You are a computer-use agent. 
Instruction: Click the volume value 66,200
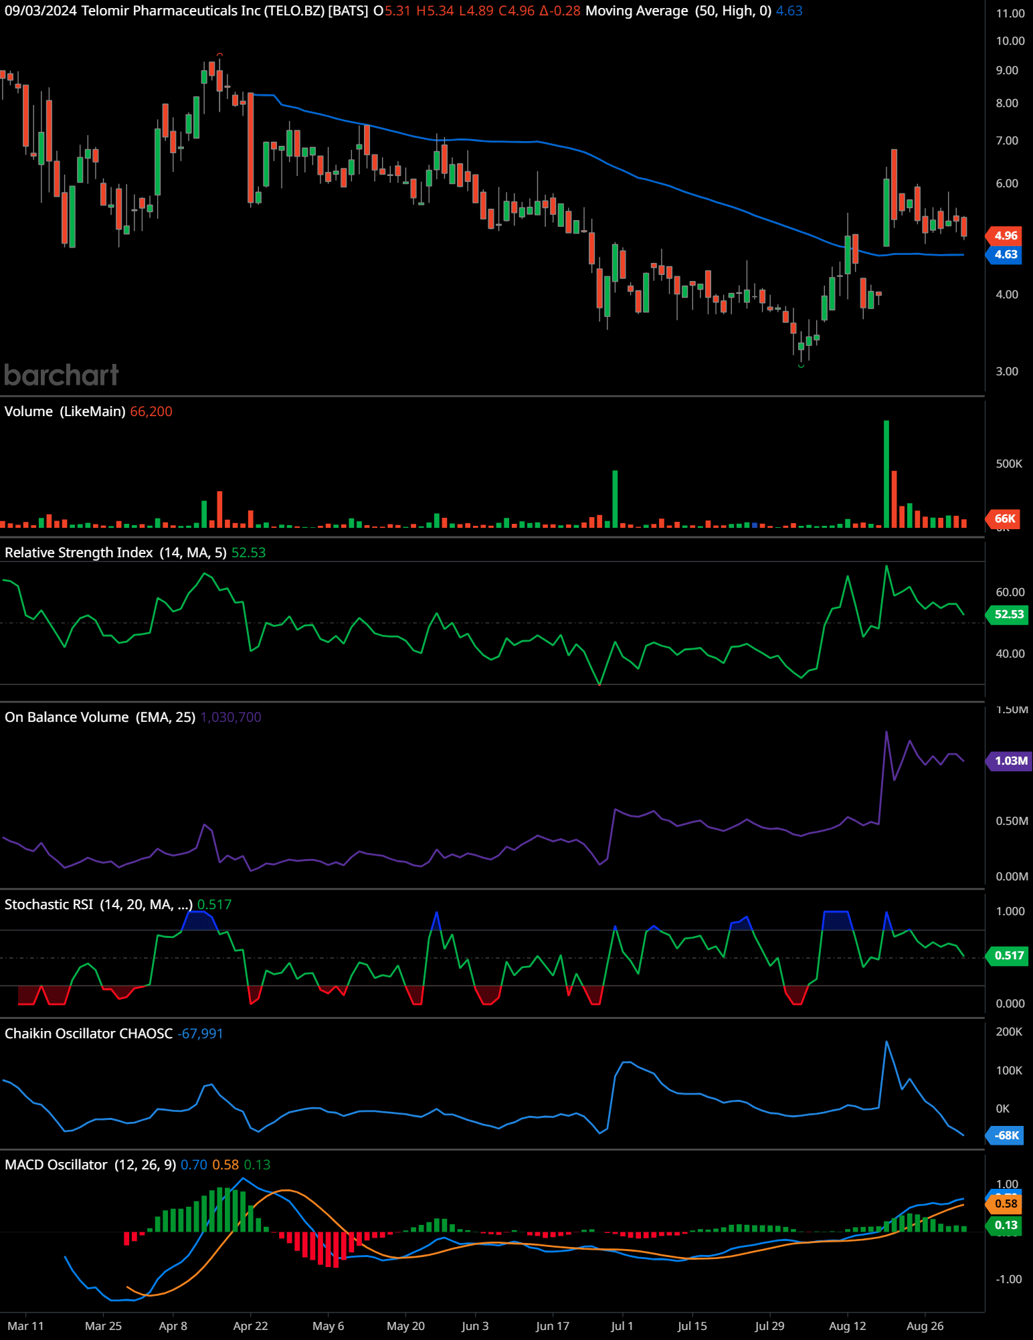pos(151,411)
